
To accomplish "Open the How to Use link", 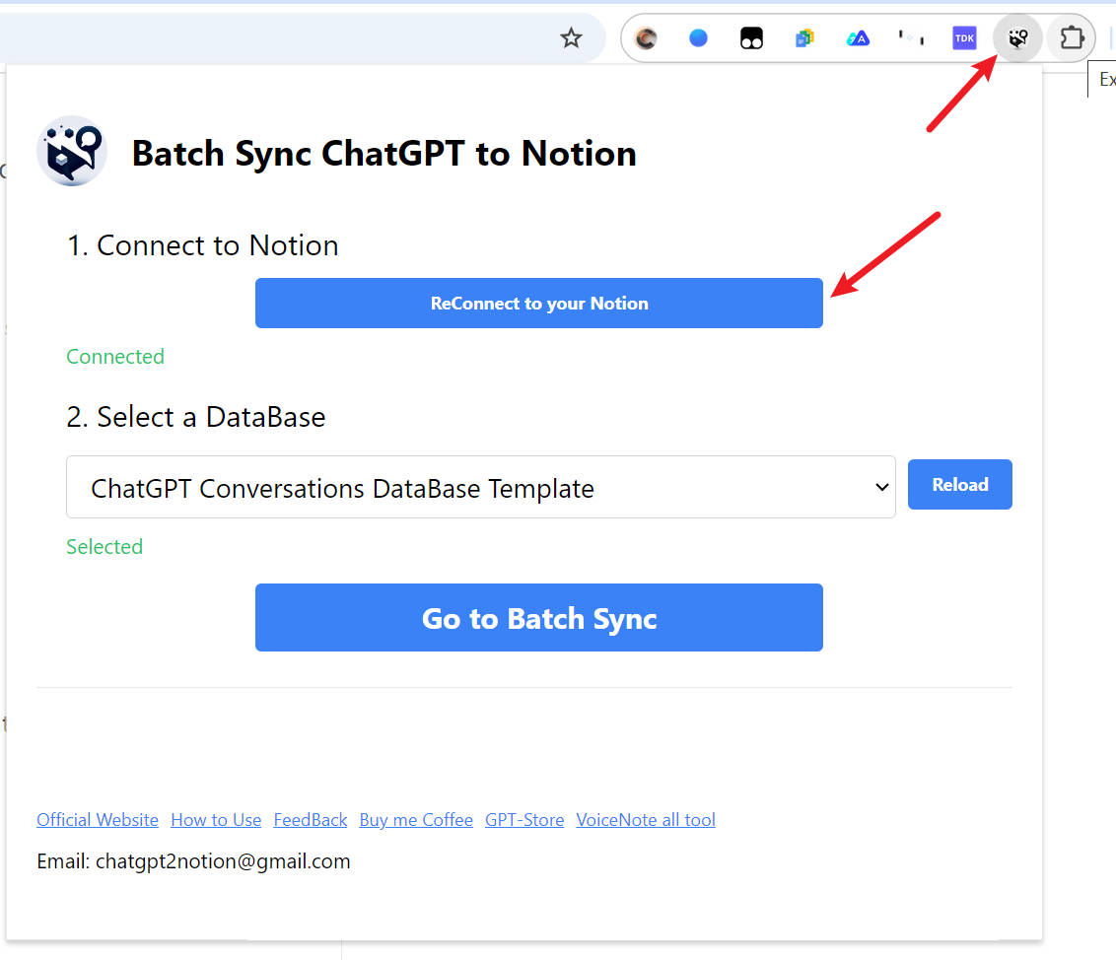I will coord(216,820).
